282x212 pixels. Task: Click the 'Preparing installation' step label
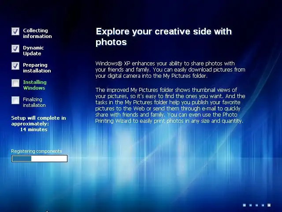point(37,68)
